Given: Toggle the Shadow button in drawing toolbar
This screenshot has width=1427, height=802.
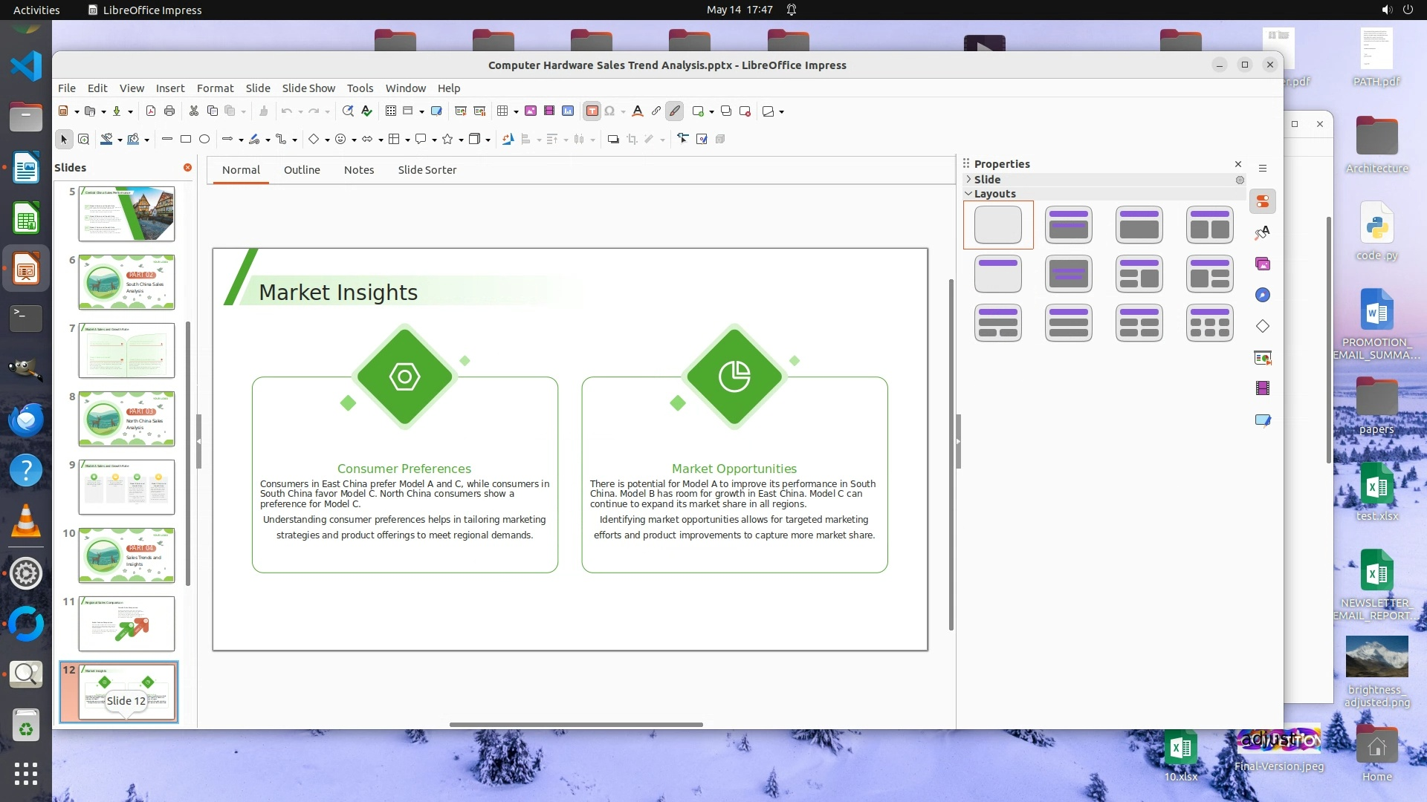Looking at the screenshot, I should 613,139.
